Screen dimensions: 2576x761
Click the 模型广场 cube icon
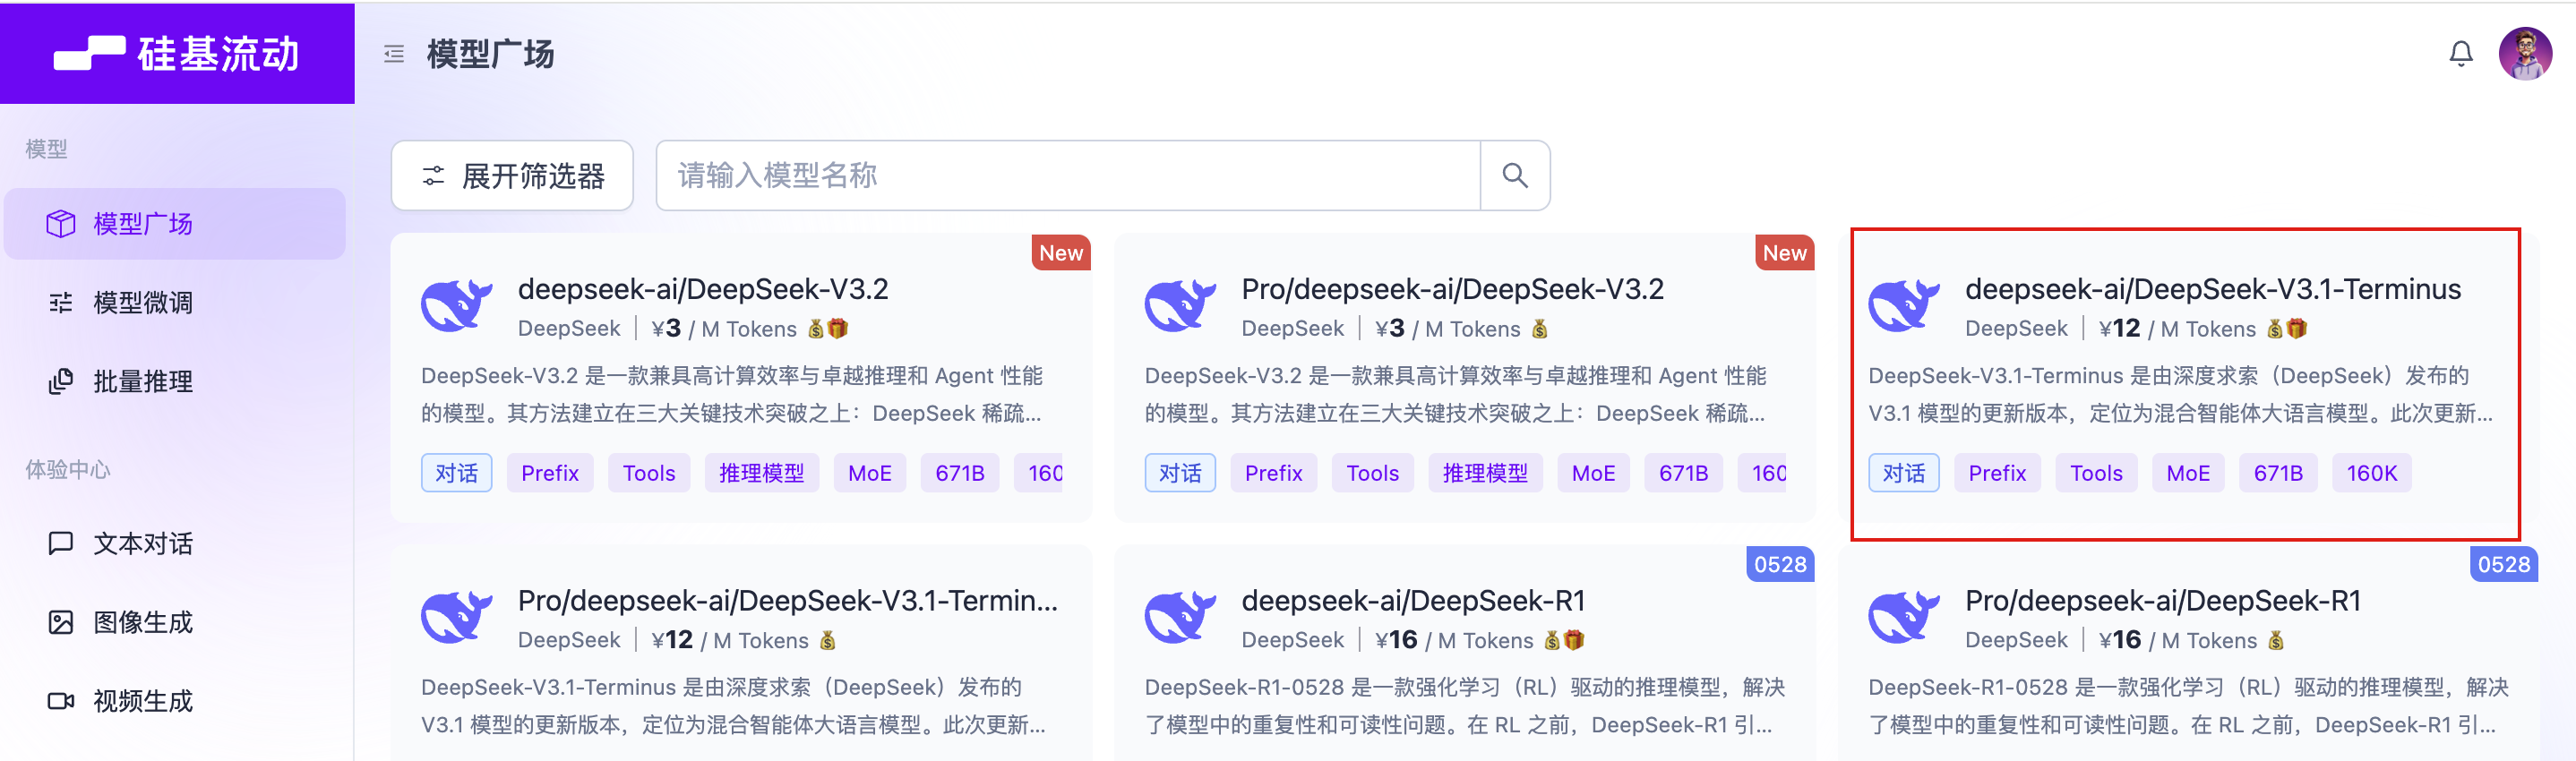point(61,224)
